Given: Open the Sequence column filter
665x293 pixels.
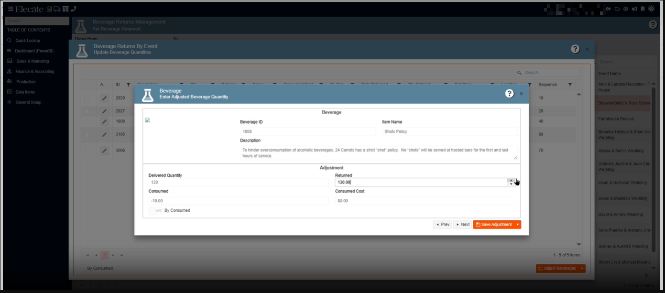Looking at the screenshot, I should [570, 85].
